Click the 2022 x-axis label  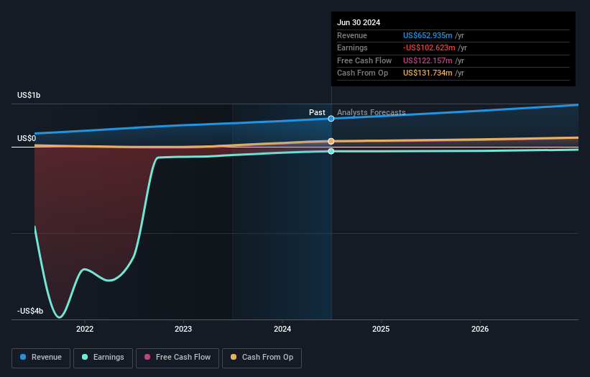pyautogui.click(x=85, y=329)
